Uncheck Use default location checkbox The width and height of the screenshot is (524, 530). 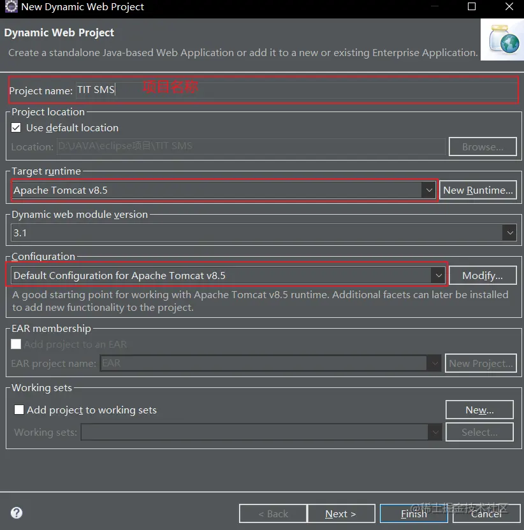coord(16,127)
